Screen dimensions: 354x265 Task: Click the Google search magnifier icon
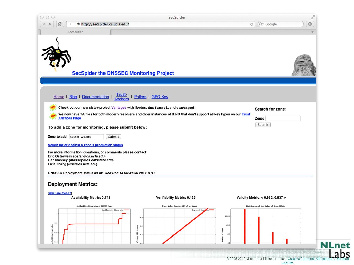tap(261, 24)
